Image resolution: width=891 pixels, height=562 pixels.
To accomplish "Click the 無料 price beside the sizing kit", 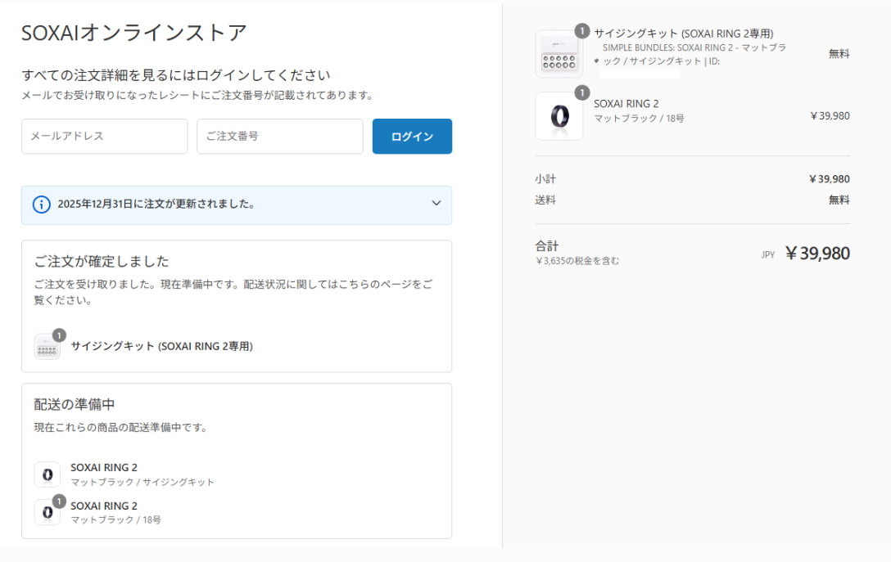I will tap(839, 54).
